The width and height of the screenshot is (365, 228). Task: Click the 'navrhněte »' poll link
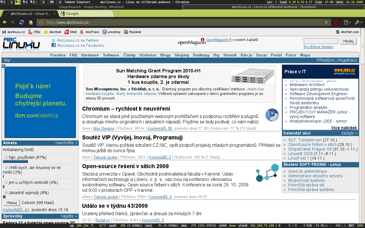click(66, 143)
